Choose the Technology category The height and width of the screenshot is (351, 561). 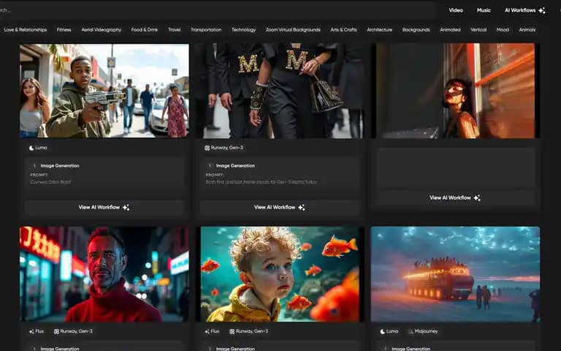pyautogui.click(x=244, y=30)
